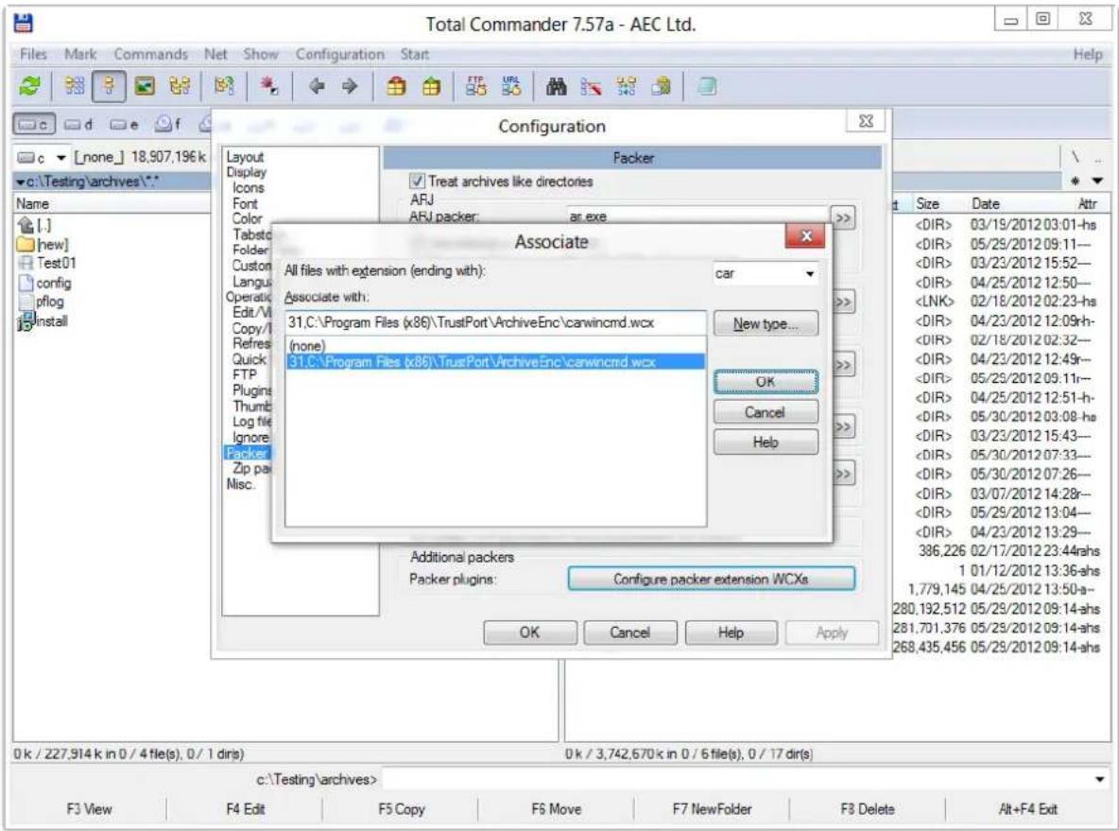Click New type... button

(766, 323)
